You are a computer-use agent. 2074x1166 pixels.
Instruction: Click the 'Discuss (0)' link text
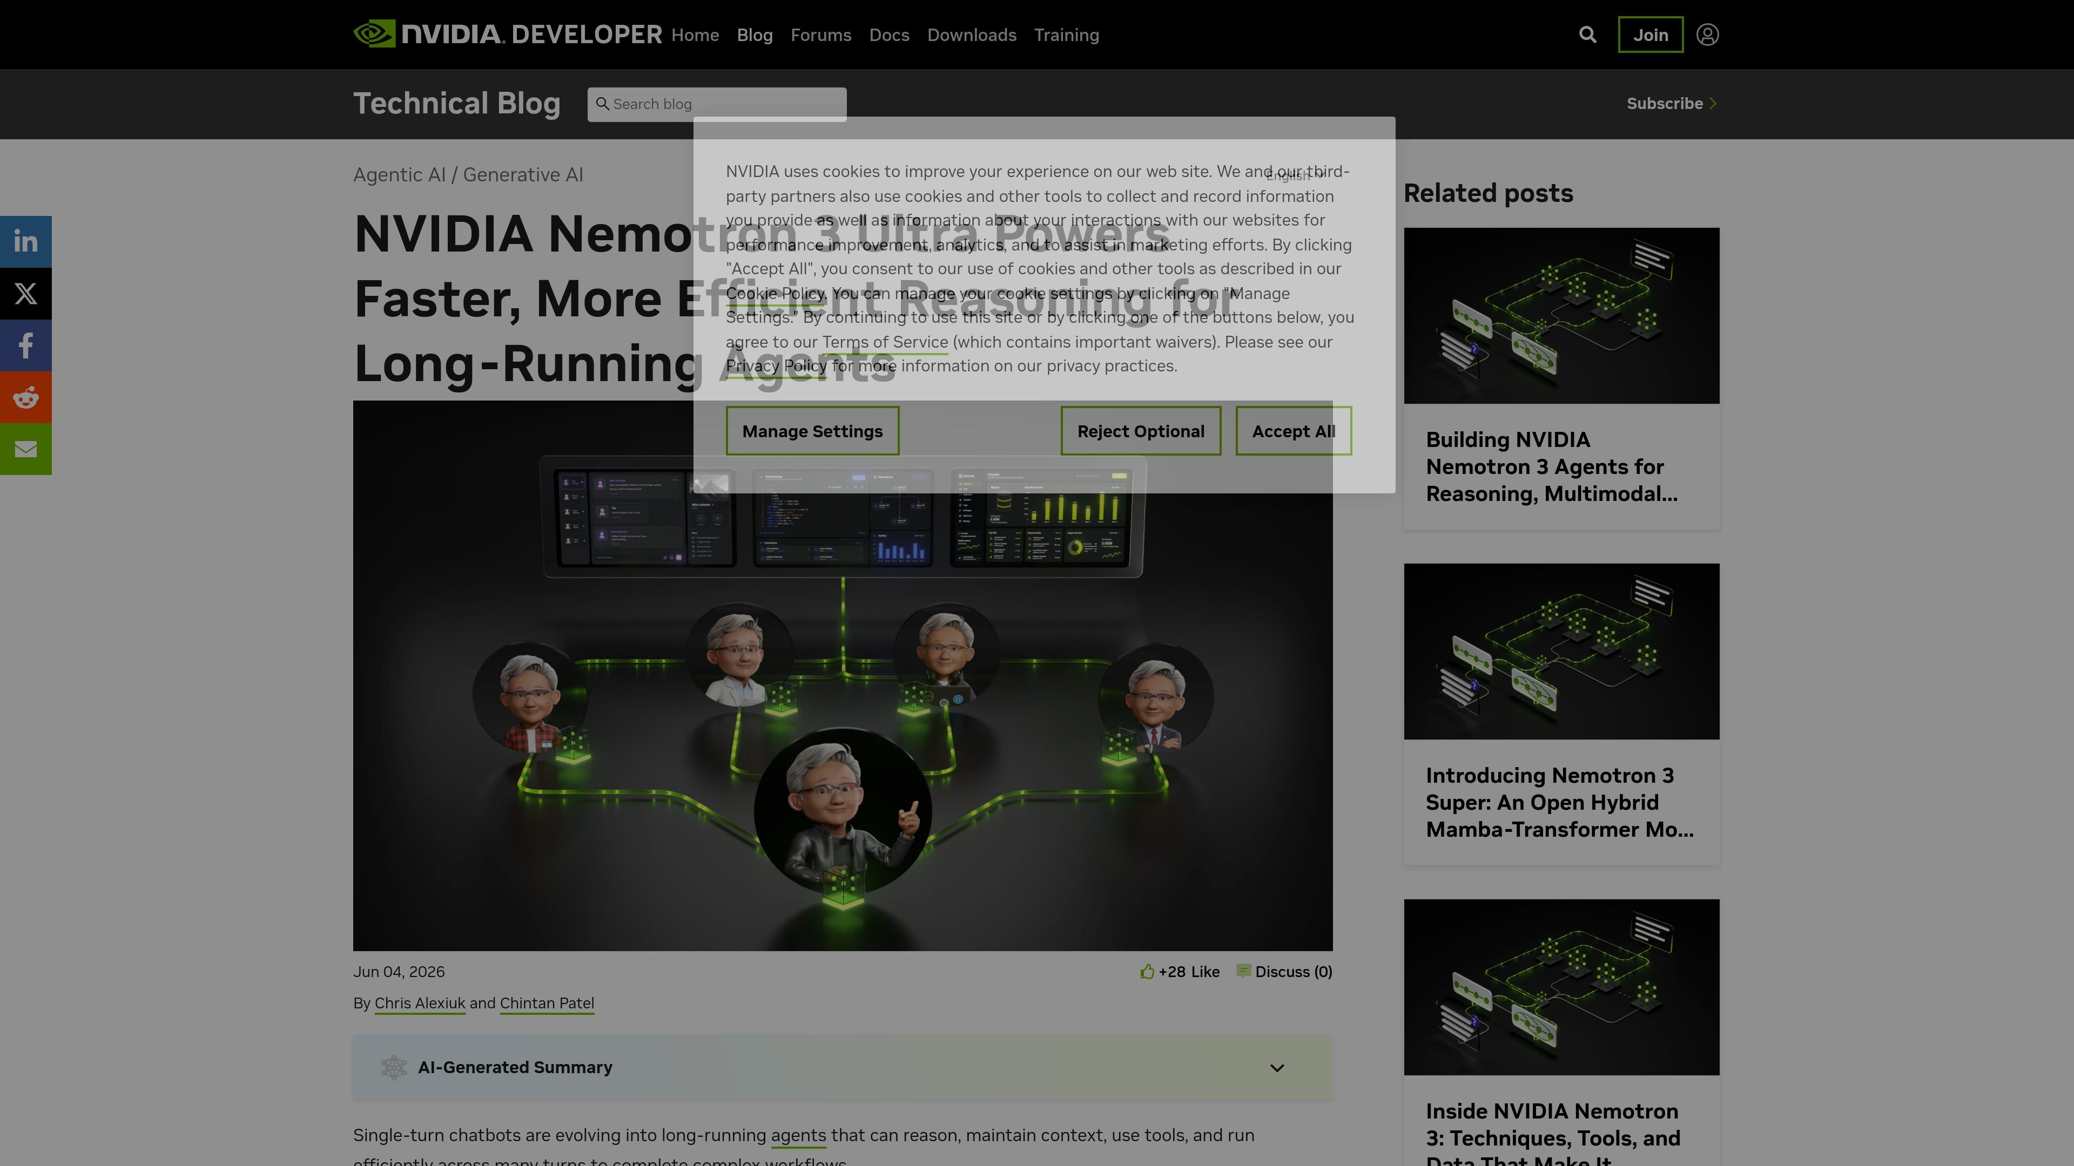(1293, 971)
